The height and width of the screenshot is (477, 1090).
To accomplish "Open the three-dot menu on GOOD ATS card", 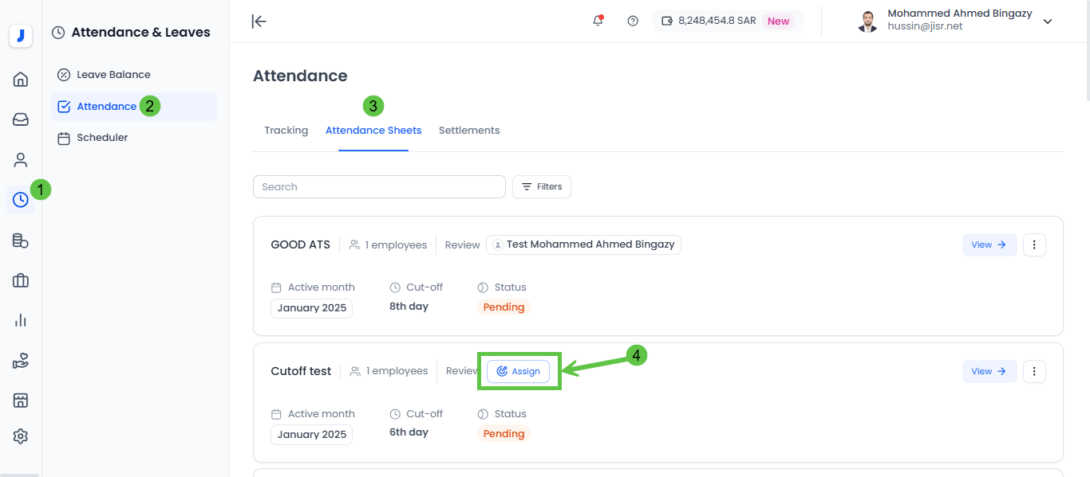I will [1034, 244].
